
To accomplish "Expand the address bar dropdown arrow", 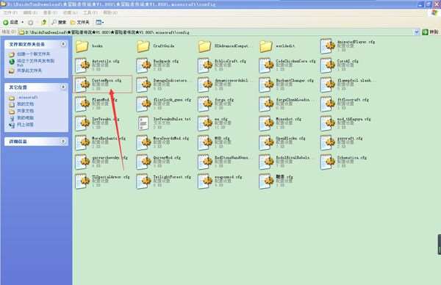I will coord(417,32).
